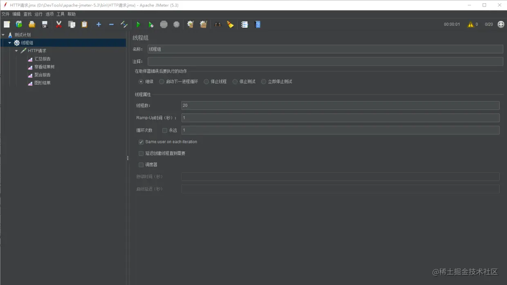
Task: Click the split pane divider handle
Action: click(128, 158)
